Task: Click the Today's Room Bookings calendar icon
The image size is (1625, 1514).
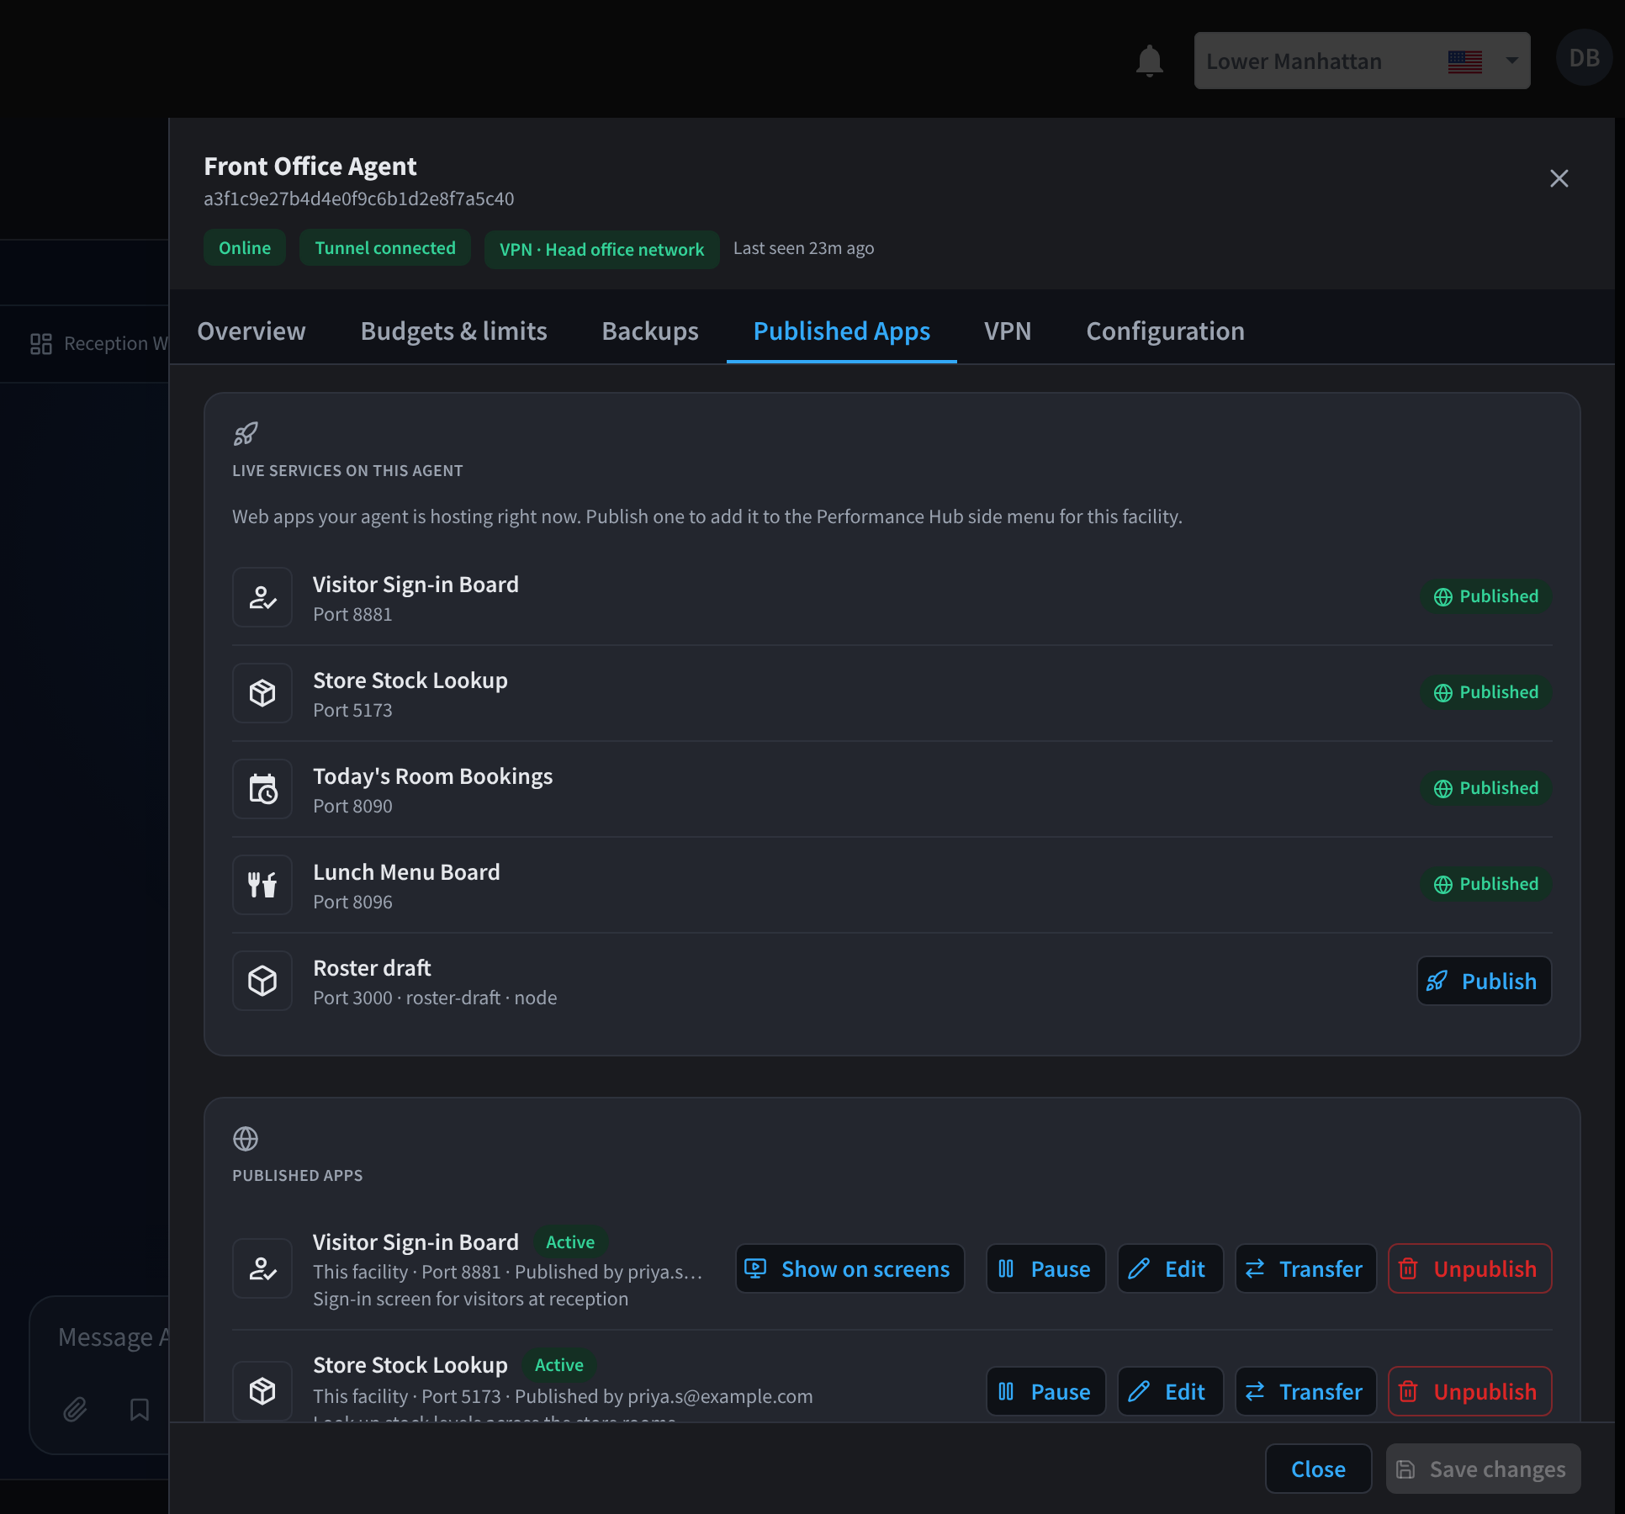Action: point(262,789)
